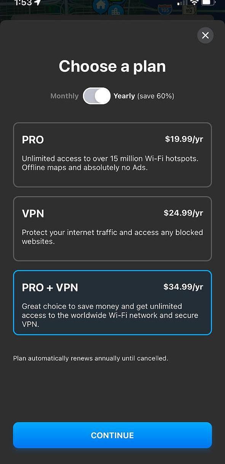Select the PRO + VPN plan title
This screenshot has width=225, height=464.
50,287
